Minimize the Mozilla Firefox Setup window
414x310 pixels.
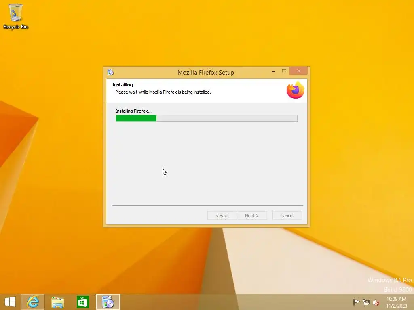click(273, 71)
